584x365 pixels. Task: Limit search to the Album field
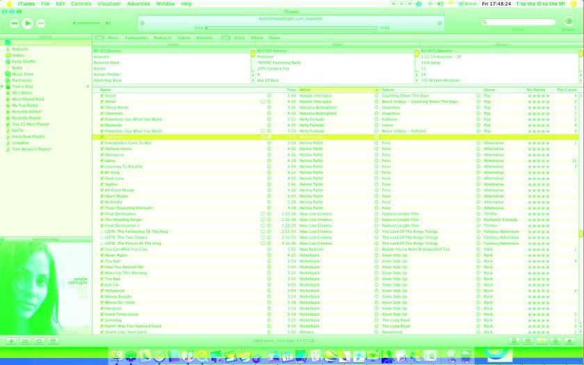coord(257,38)
